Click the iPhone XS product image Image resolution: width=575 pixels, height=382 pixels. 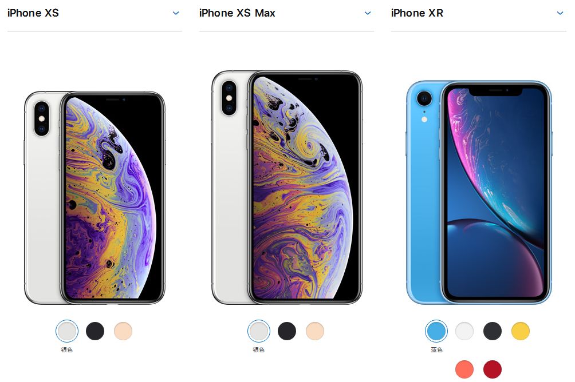[x=94, y=198]
